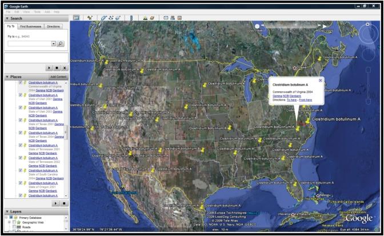Switch to the Find Businesses tab
Viewport: 384px width, 236px height.
point(30,26)
